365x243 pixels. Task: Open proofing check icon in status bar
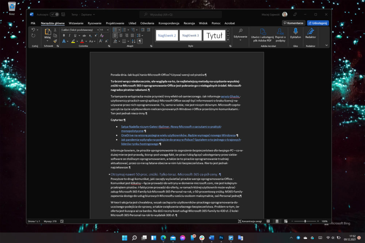[x=62, y=222]
